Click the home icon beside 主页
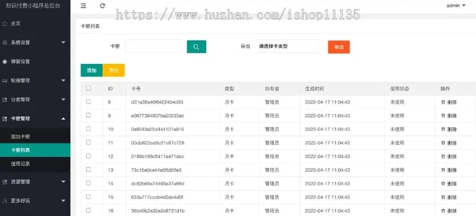476x216 pixels. coord(5,24)
